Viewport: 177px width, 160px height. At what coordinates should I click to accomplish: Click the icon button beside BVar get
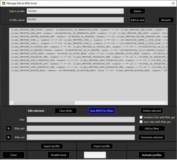8,128
